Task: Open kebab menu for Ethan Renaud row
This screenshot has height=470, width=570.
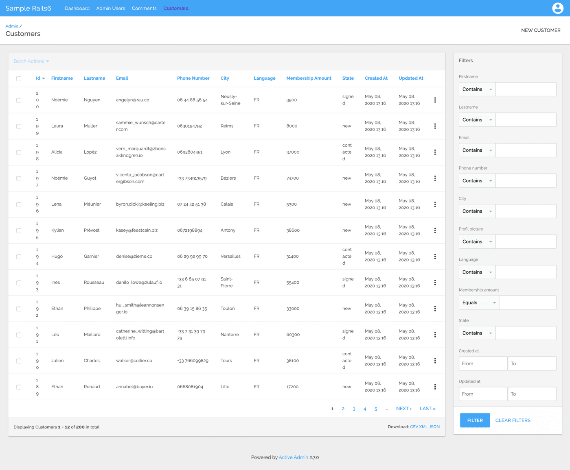Action: point(435,387)
